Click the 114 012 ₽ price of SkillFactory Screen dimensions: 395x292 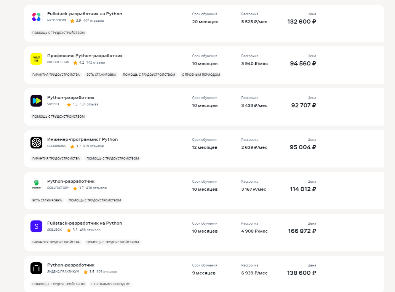click(303, 189)
